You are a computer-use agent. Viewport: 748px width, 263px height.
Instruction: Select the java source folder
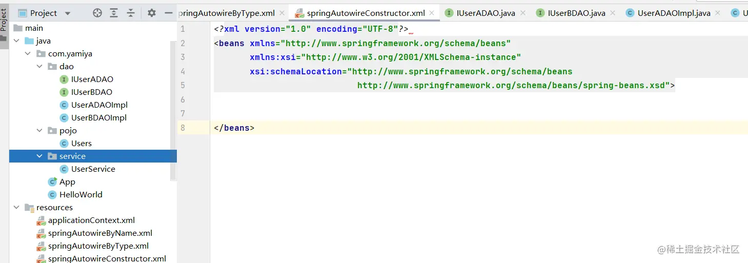tap(43, 41)
